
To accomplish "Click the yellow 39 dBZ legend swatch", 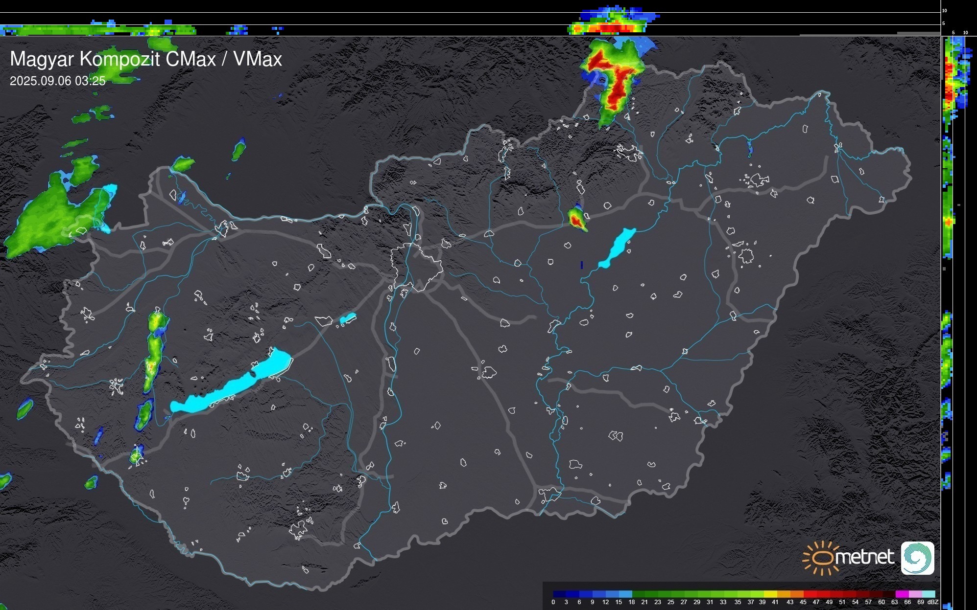I will tap(770, 594).
